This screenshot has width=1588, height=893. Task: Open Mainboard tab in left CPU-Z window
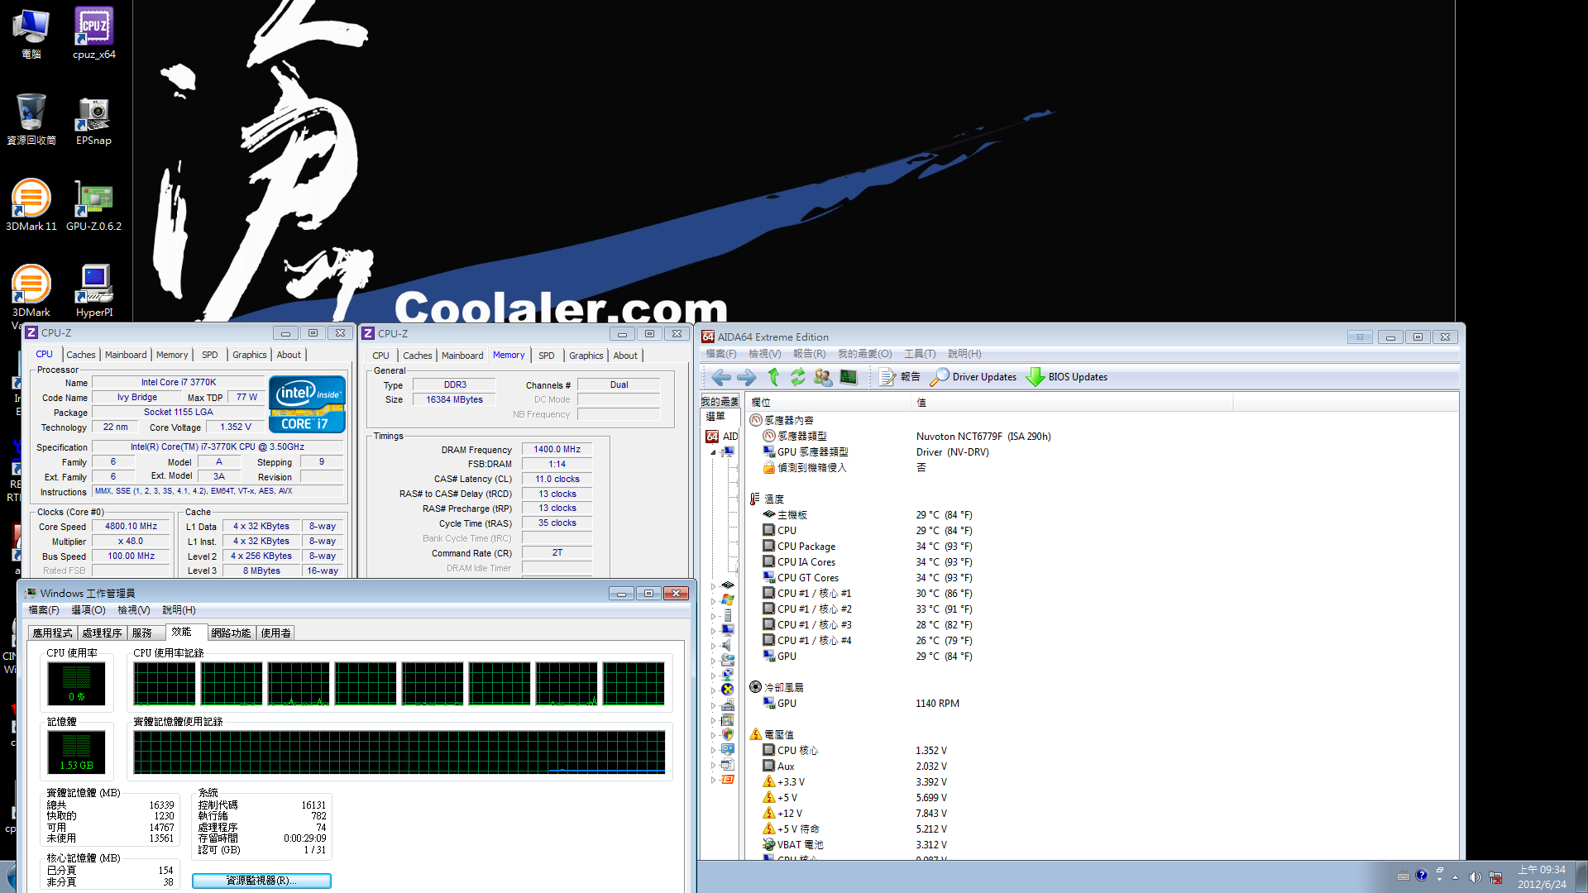126,355
